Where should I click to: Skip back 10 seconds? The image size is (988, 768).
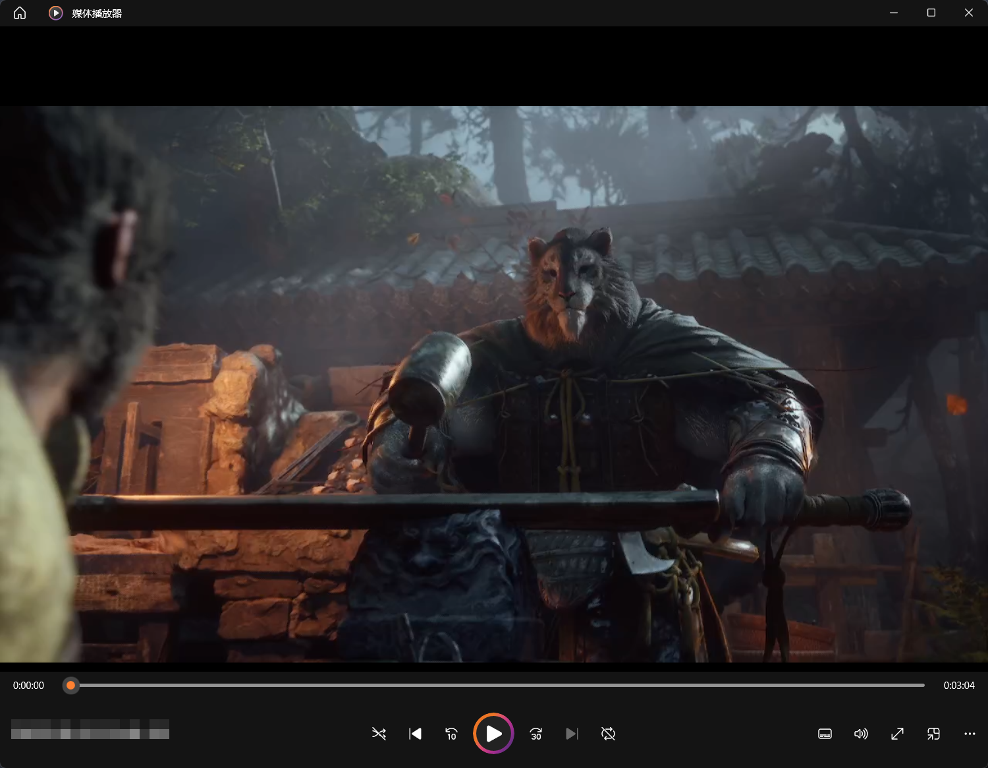451,734
